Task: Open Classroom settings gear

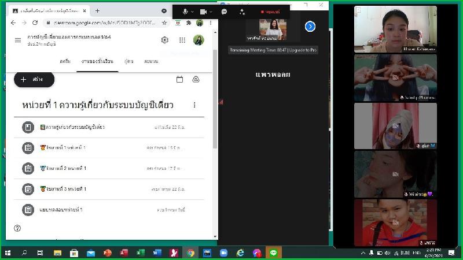Action: click(165, 40)
